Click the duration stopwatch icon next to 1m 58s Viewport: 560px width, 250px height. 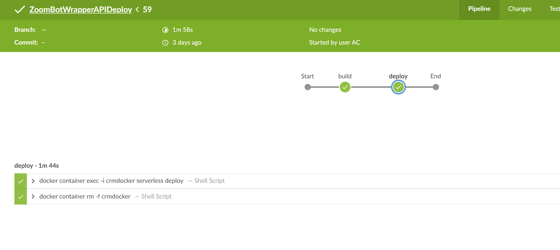point(165,30)
